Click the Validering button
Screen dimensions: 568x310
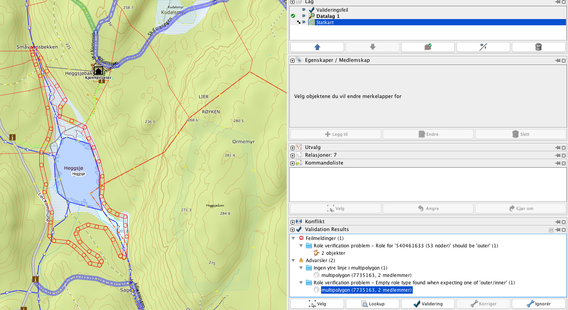coord(428,304)
